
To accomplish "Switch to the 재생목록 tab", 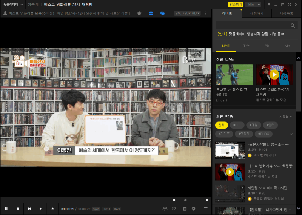I will 286,13.
